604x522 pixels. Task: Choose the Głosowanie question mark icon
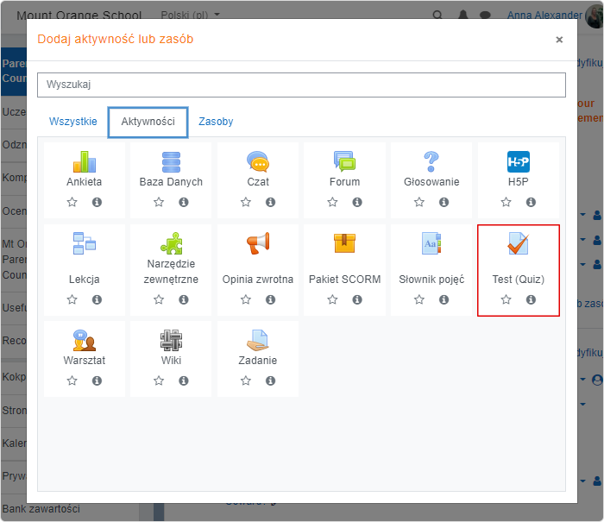click(x=431, y=162)
